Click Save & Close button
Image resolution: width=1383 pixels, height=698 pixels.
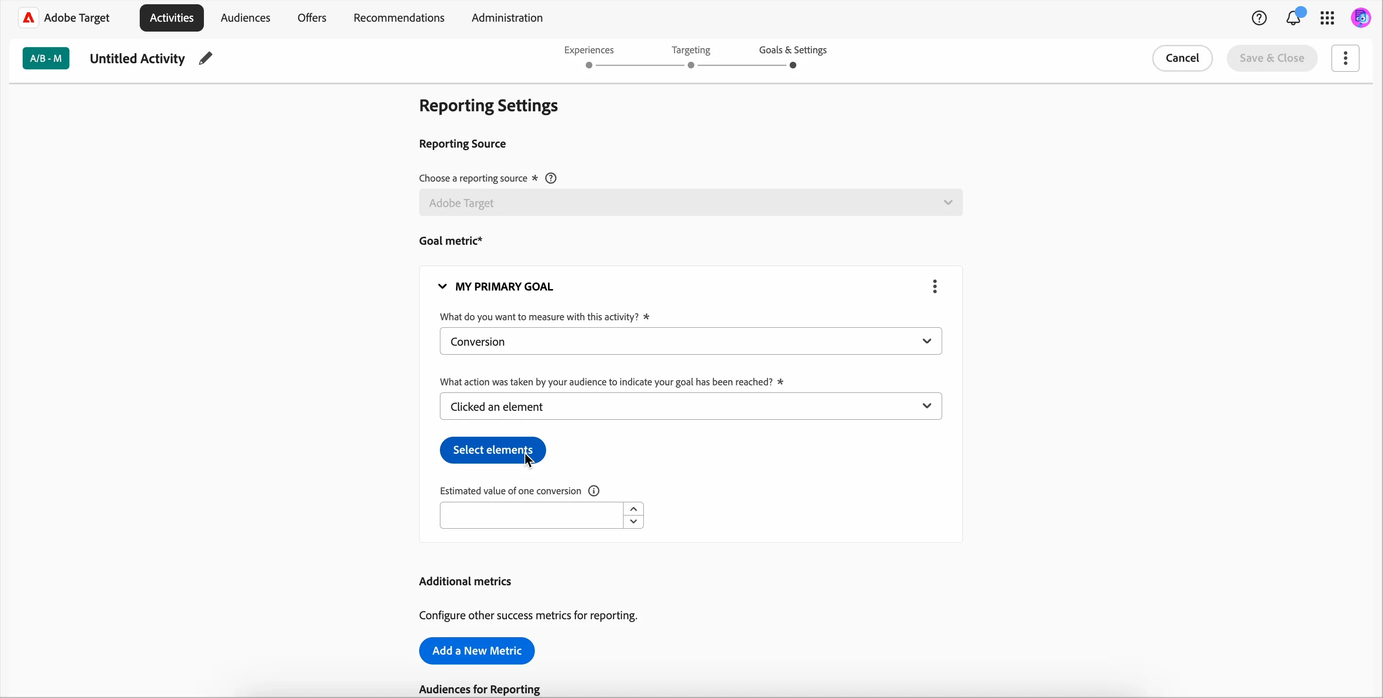(x=1272, y=58)
